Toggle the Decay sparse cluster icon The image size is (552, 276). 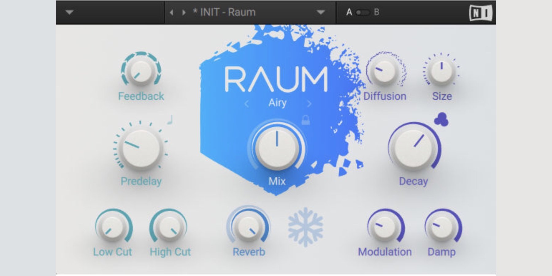(x=441, y=119)
